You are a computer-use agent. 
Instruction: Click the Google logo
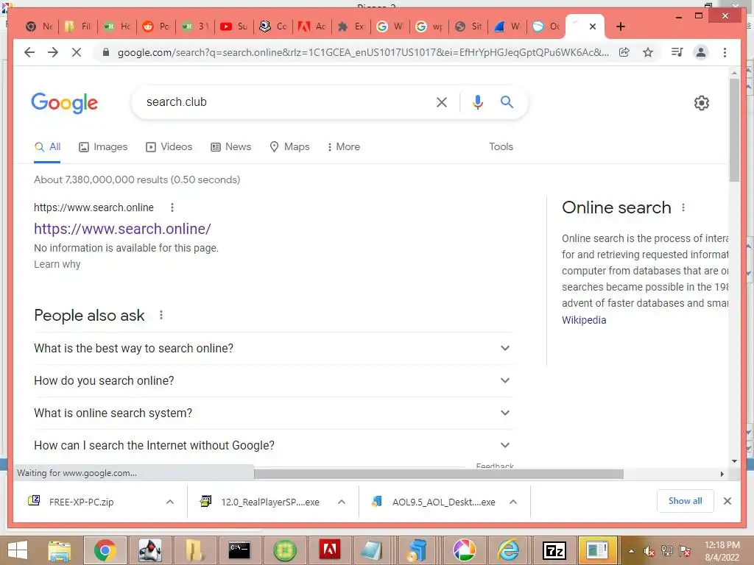(65, 102)
